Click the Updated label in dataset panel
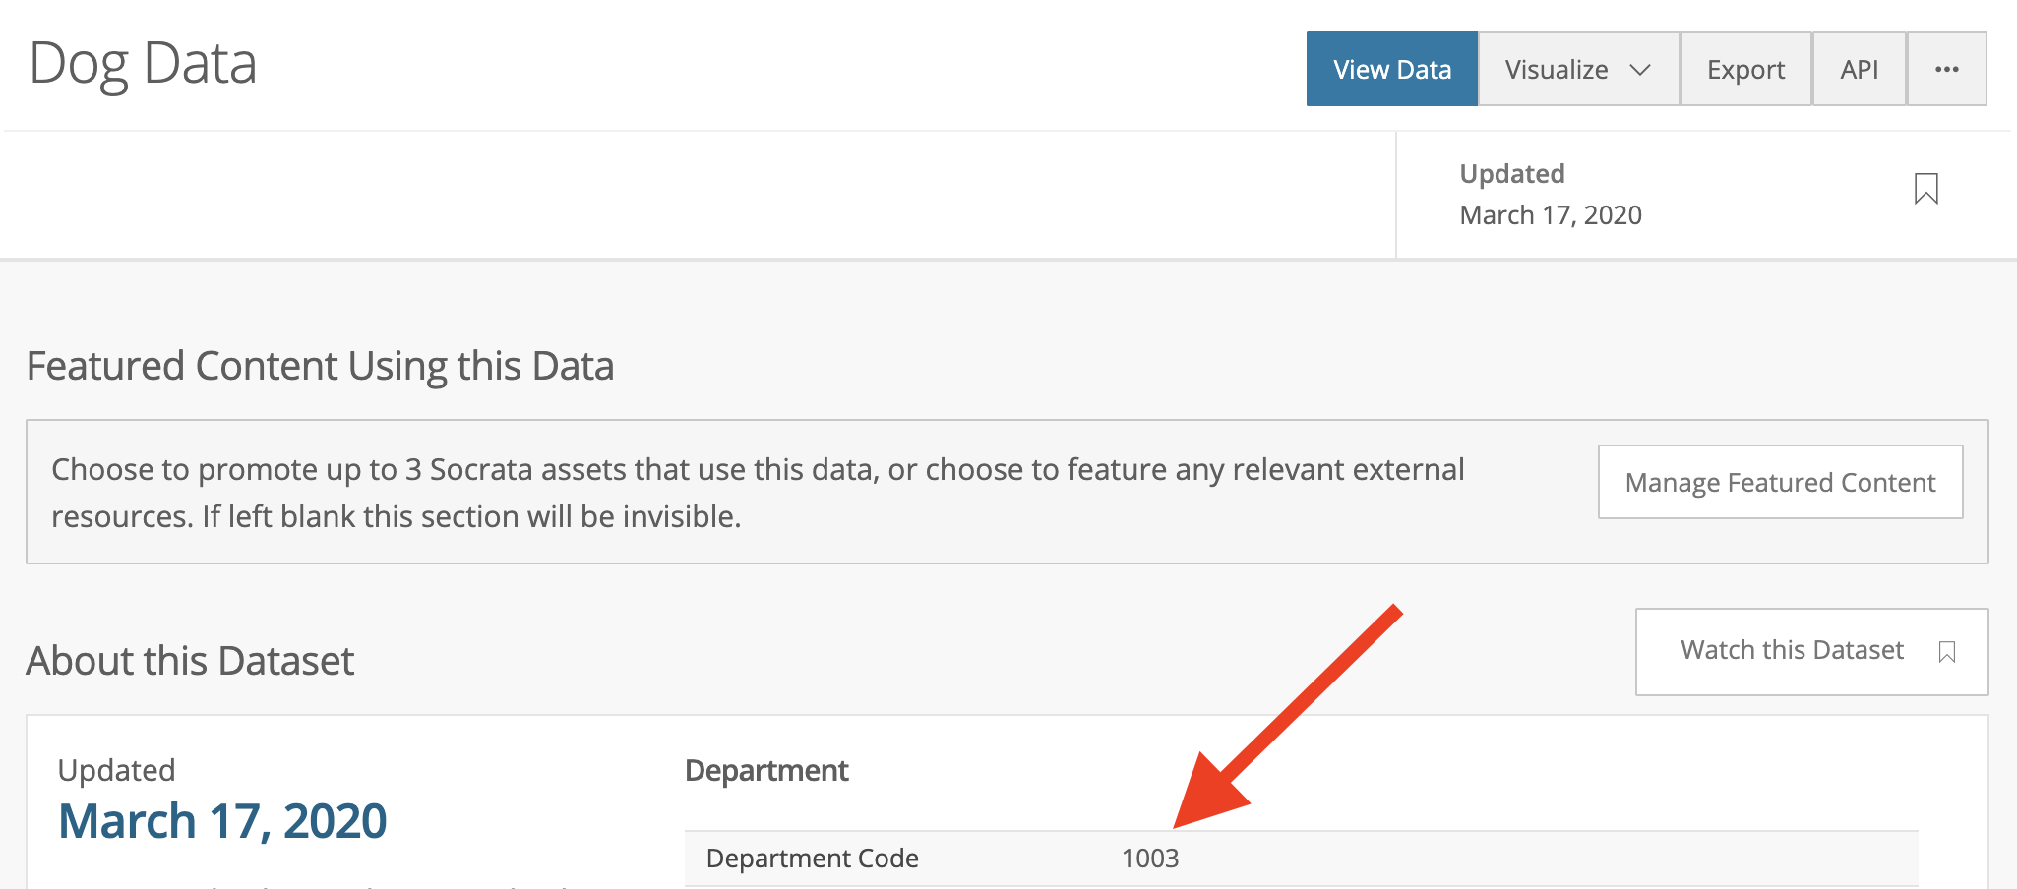2017x889 pixels. [116, 770]
